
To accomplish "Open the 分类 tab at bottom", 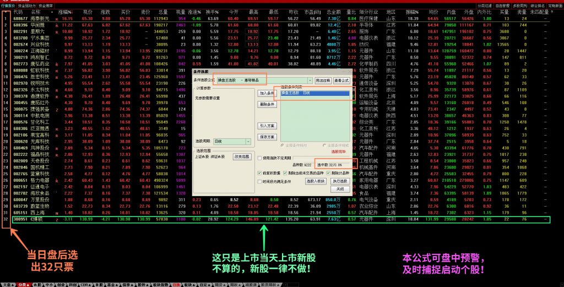I will (x=23, y=285).
